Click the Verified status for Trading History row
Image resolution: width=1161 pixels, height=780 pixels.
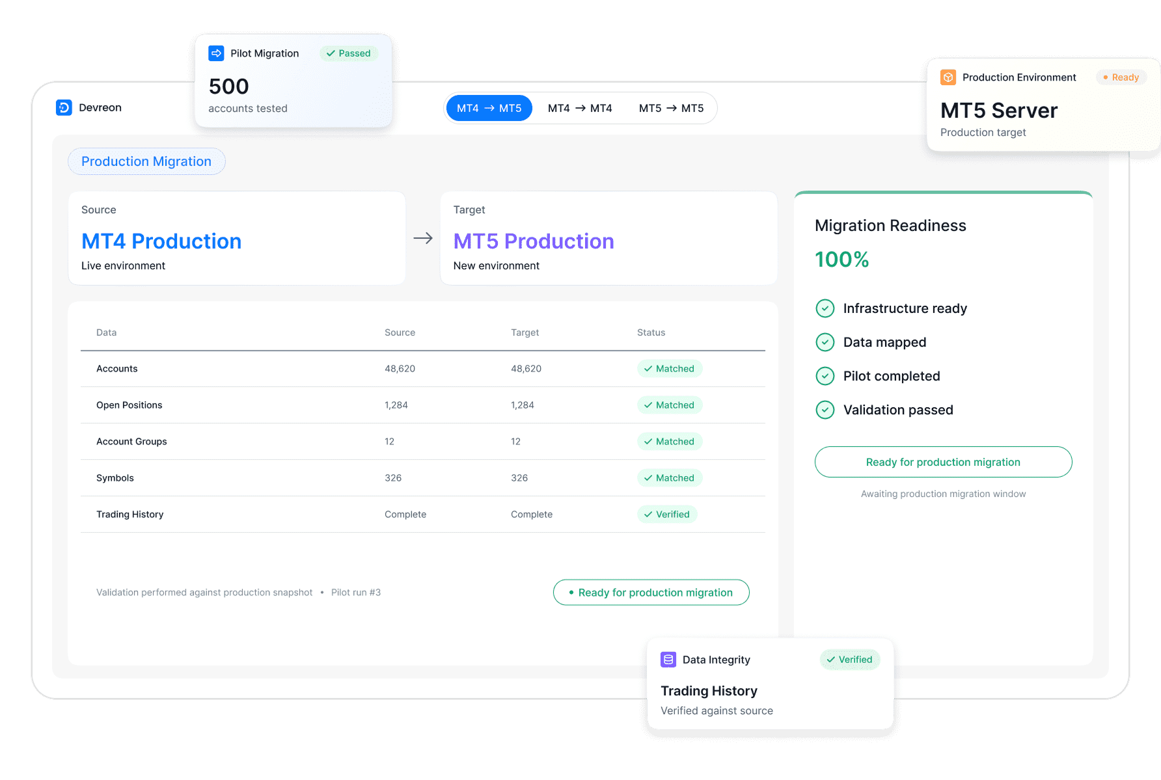click(666, 515)
